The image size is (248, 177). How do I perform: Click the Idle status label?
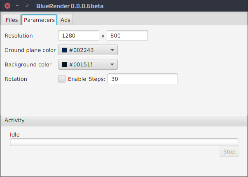[x=15, y=135]
